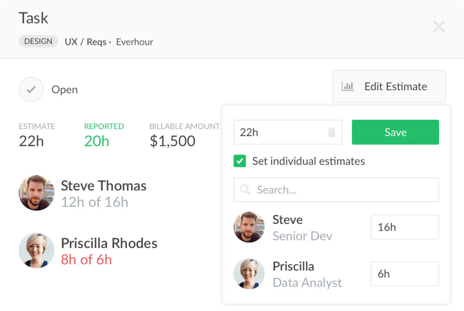Click Priscilla's avatar inside the estimate panel
Screen dimensions: 464x311
click(x=249, y=273)
